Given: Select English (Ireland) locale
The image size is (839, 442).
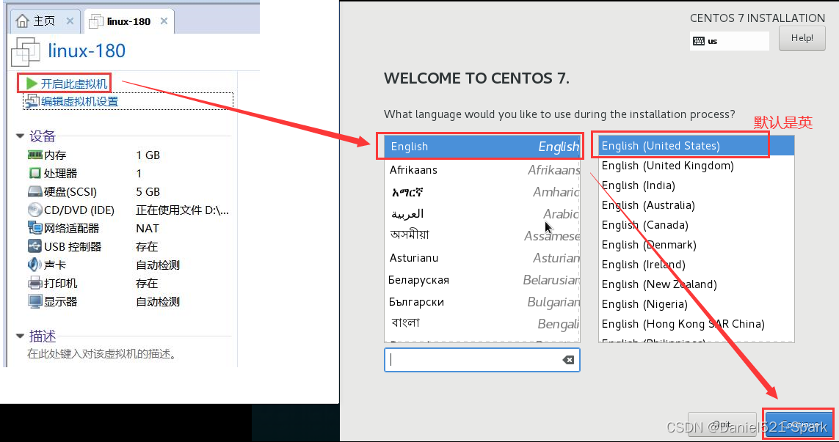Looking at the screenshot, I should [696, 265].
